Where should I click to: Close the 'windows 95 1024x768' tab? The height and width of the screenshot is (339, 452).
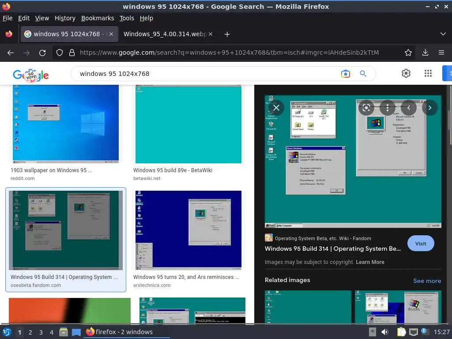111,34
